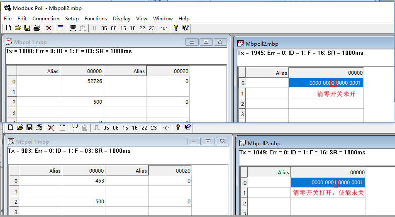Click Save icon in upper toolbar
This screenshot has width=395, height=217.
27,28
